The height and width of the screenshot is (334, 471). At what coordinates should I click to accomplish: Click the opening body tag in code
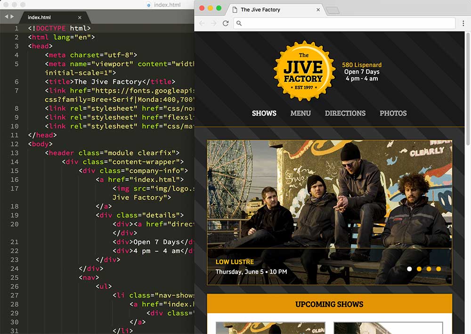(x=40, y=144)
